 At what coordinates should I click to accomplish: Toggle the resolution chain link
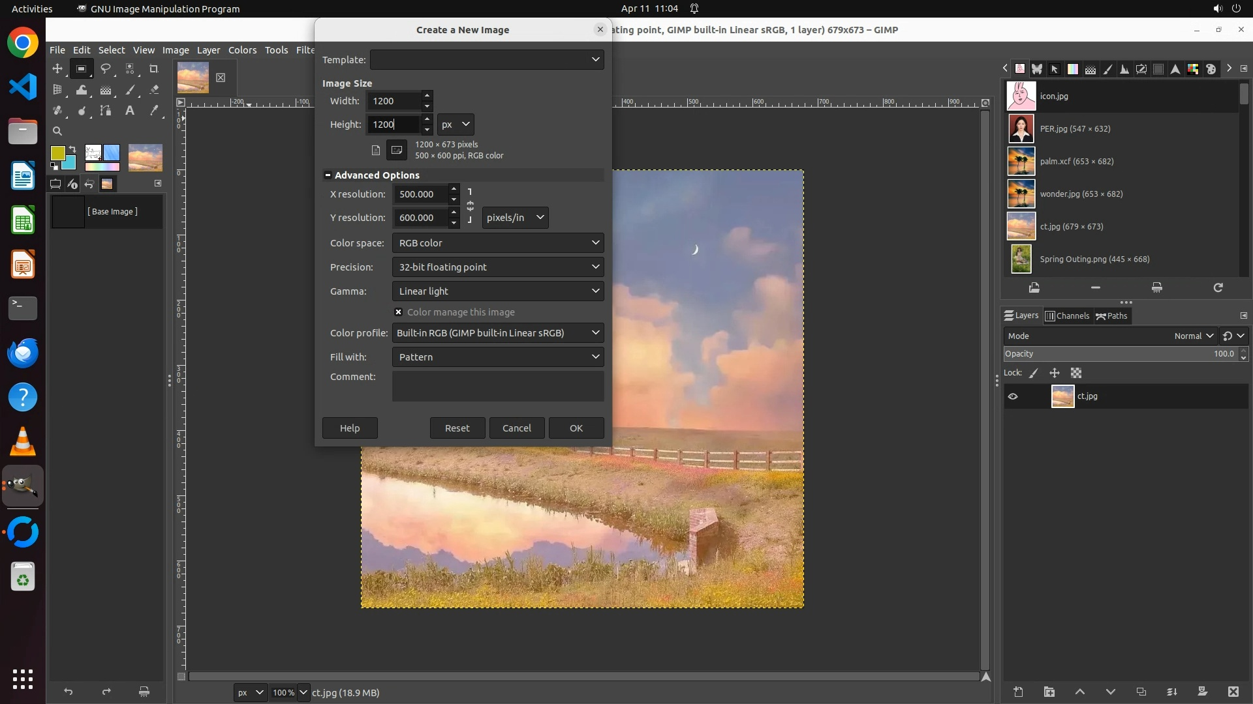[470, 206]
